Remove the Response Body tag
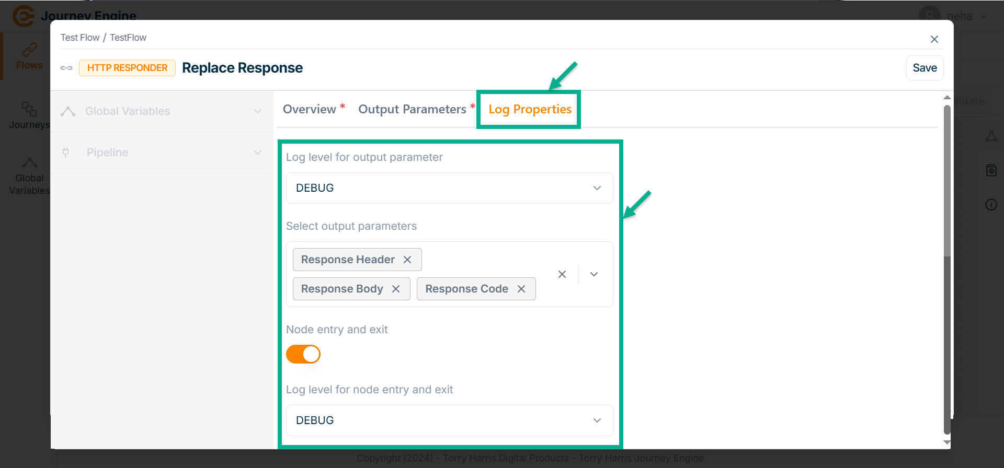The height and width of the screenshot is (468, 1004). (396, 289)
